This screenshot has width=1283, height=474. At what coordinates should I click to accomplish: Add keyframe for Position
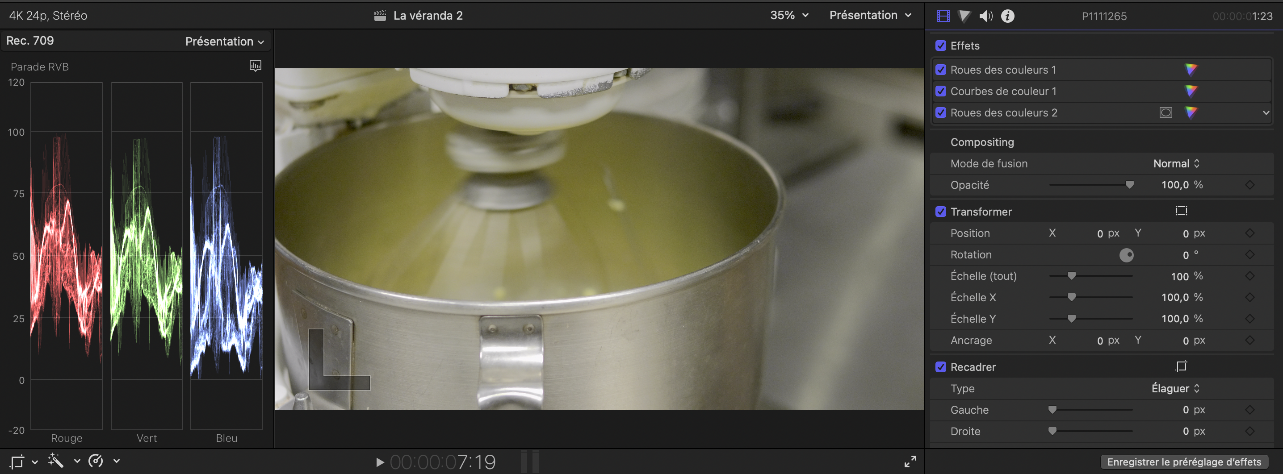click(x=1249, y=233)
